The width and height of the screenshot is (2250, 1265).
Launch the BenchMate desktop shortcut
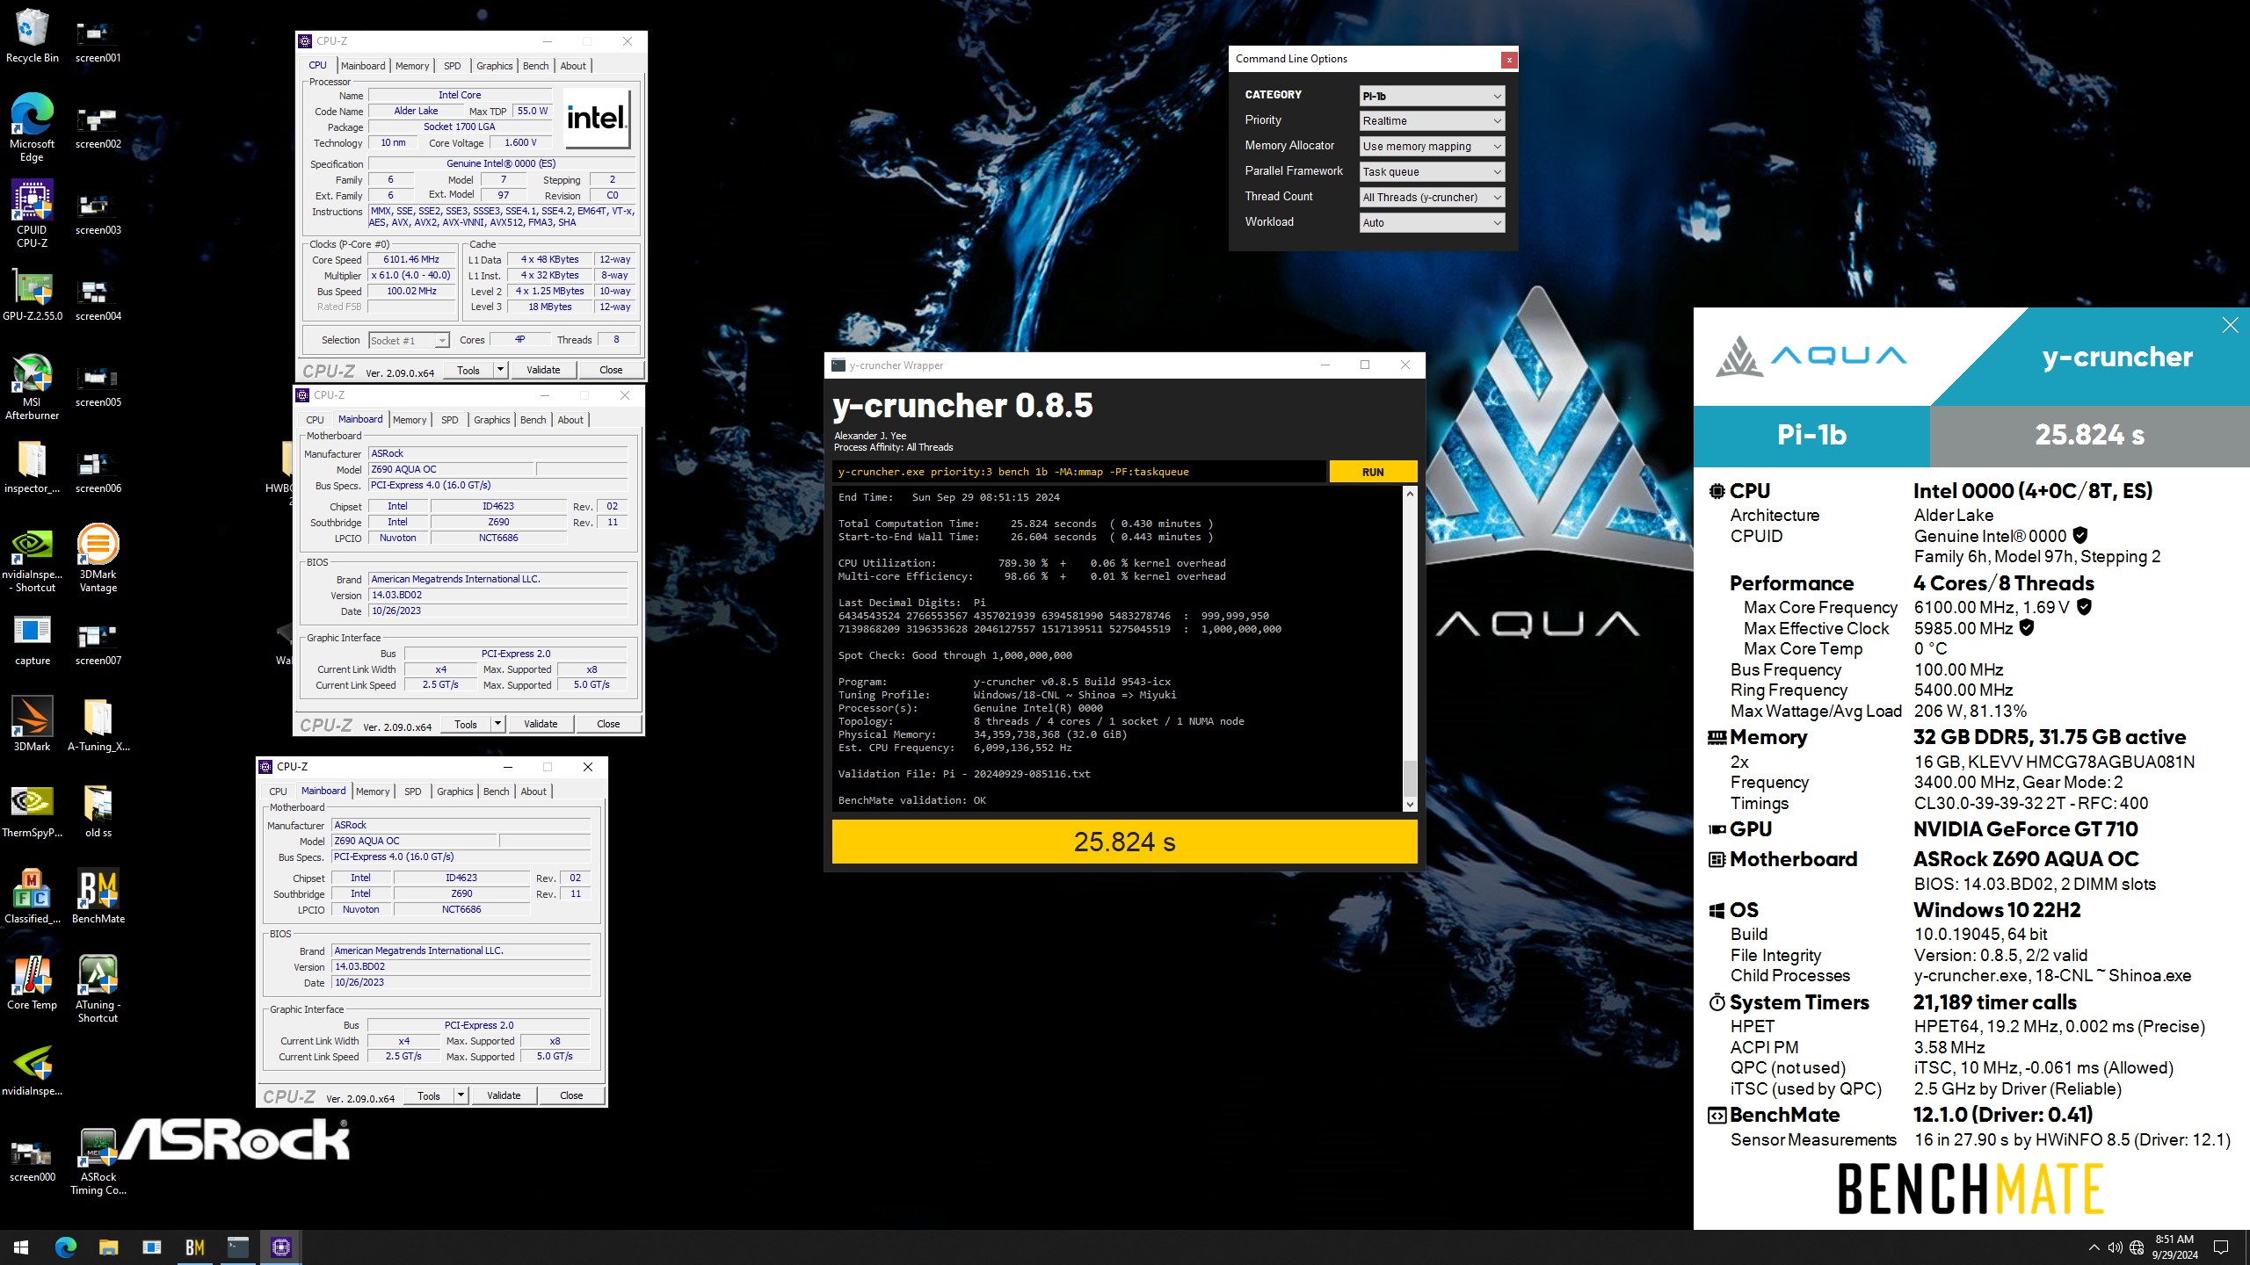point(98,897)
